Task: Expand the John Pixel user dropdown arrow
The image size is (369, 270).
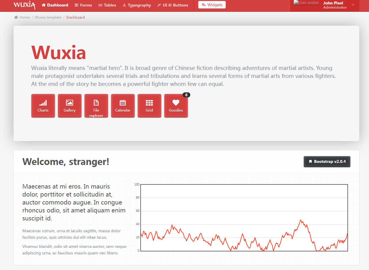Action: (353, 5)
